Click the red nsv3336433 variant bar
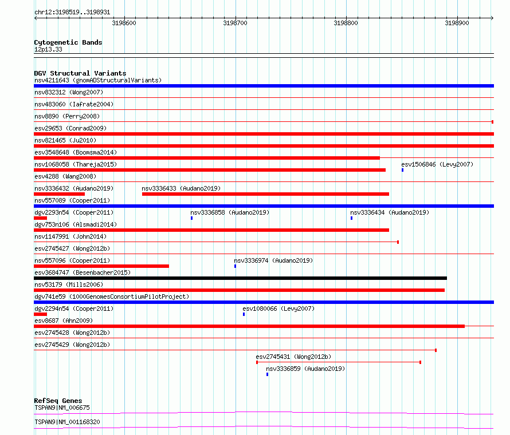Image resolution: width=510 pixels, height=435 pixels. [x=265, y=194]
